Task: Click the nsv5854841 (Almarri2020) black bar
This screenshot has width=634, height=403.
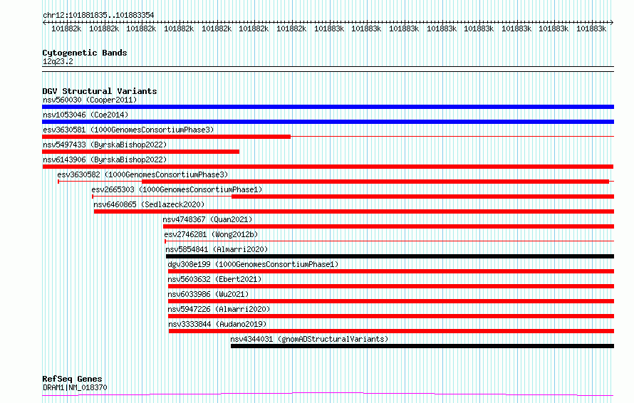Action: [x=390, y=256]
